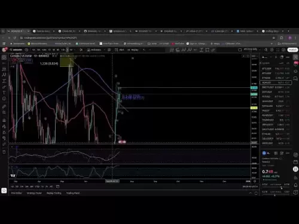
Task: Set date range to All
Action: coord(51,186)
